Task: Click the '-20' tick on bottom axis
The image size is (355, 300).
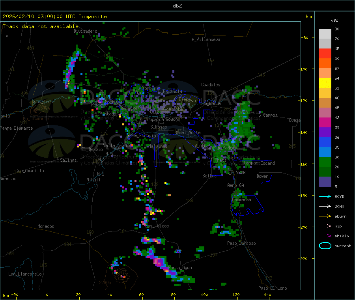Action: pyautogui.click(x=15, y=294)
